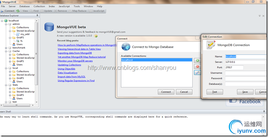This screenshot has width=268, height=137.
Task: Select localhost in Available Connections list
Action: pos(156,60)
